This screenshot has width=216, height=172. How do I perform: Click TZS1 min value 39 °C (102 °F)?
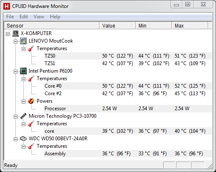point(154,63)
